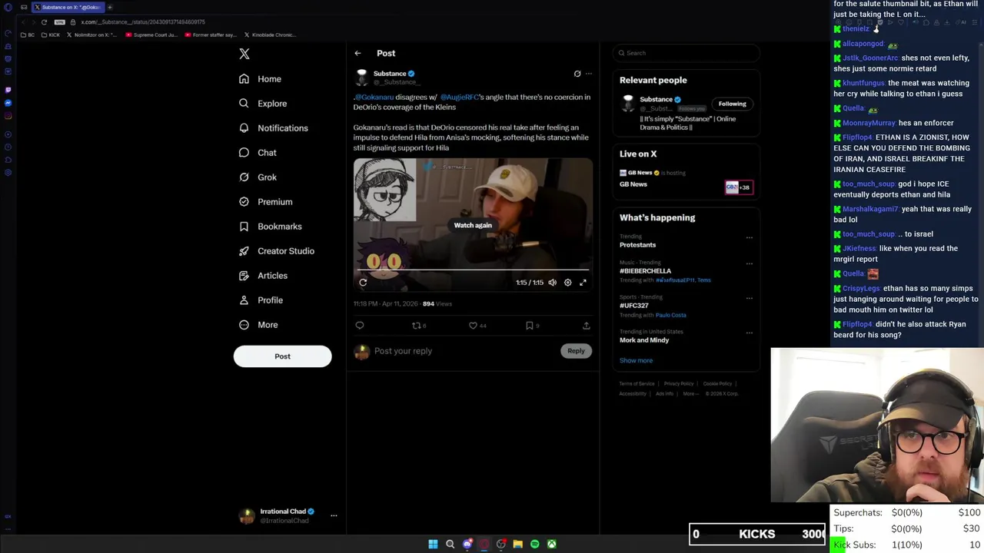The image size is (984, 553).
Task: Open the Terms of Service footer link
Action: click(637, 384)
